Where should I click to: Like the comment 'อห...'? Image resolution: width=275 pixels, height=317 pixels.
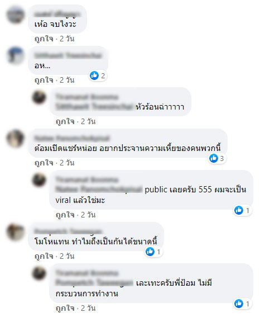pyautogui.click(x=44, y=80)
